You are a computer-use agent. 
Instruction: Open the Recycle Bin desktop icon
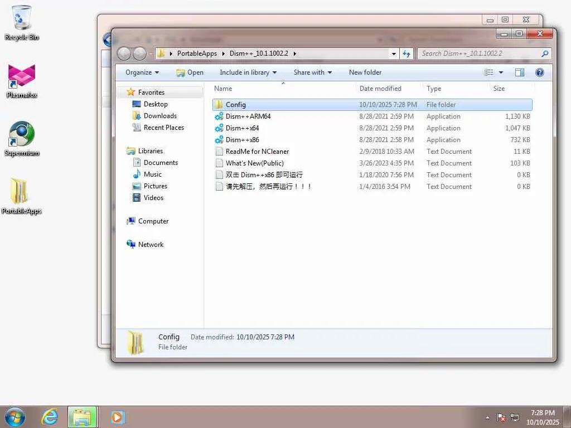(x=22, y=22)
